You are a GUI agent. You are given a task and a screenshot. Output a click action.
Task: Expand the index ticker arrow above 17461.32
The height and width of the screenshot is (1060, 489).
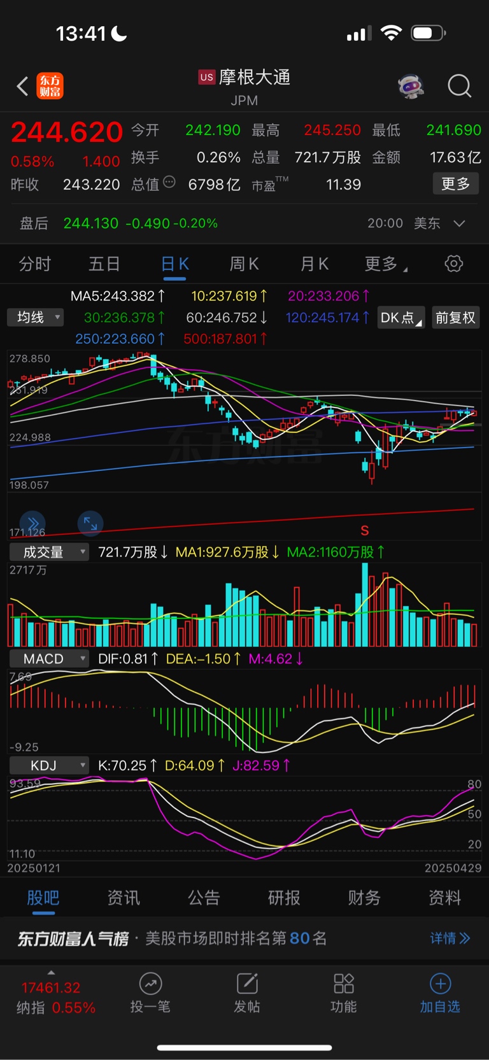[x=51, y=972]
